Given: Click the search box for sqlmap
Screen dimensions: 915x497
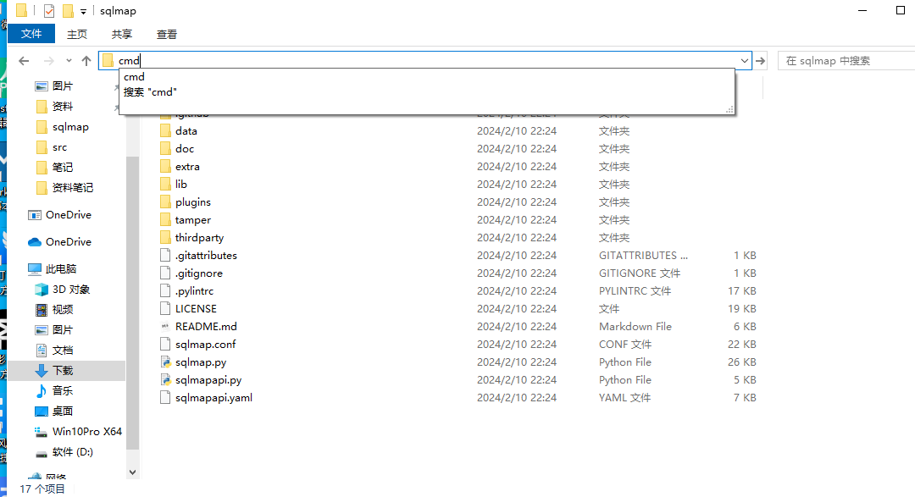Looking at the screenshot, I should pyautogui.click(x=846, y=61).
